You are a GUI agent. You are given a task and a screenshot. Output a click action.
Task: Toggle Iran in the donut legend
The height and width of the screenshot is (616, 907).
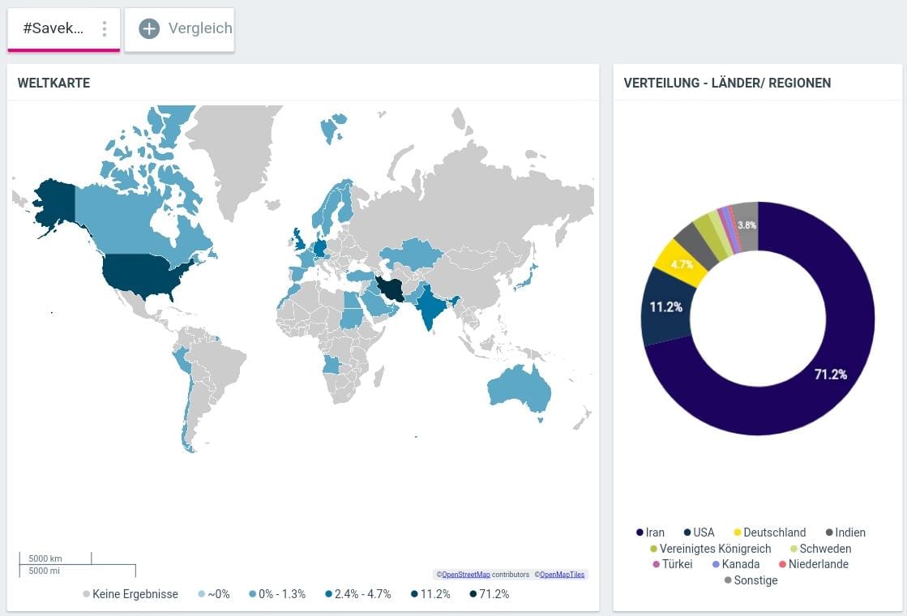pyautogui.click(x=650, y=533)
